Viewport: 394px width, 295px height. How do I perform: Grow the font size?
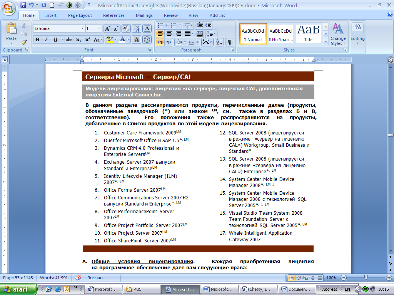click(x=107, y=28)
